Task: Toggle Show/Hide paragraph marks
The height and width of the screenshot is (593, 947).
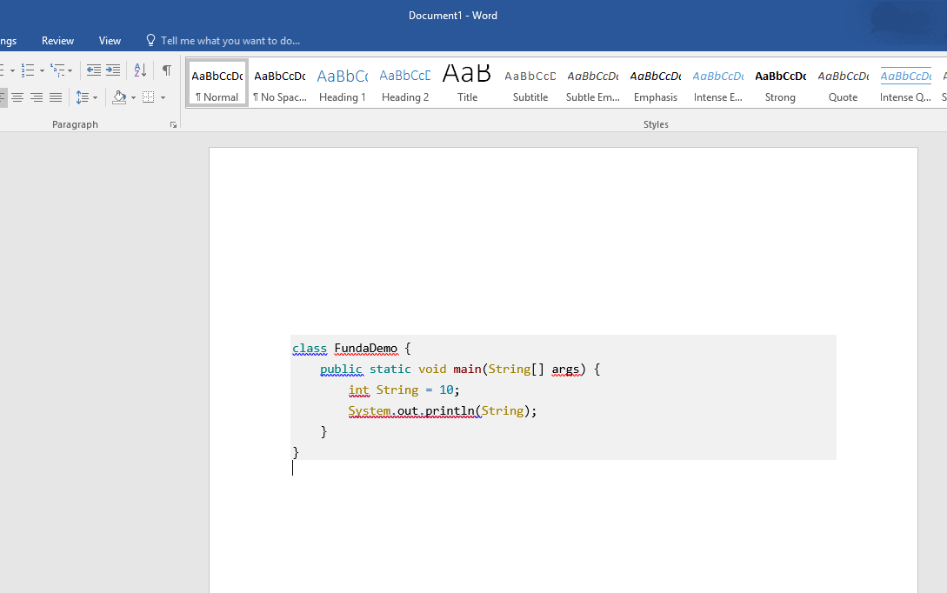Action: [x=167, y=70]
